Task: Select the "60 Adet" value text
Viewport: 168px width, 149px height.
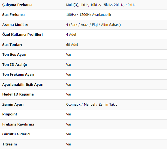Action: point(72,44)
